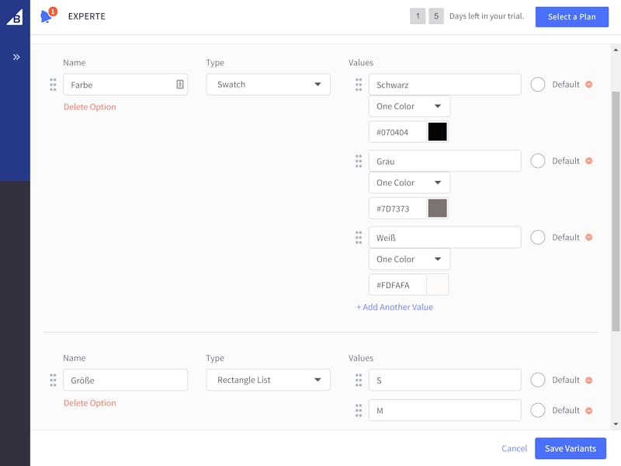621x466 pixels.
Task: Click the M value input field
Action: tap(445, 411)
